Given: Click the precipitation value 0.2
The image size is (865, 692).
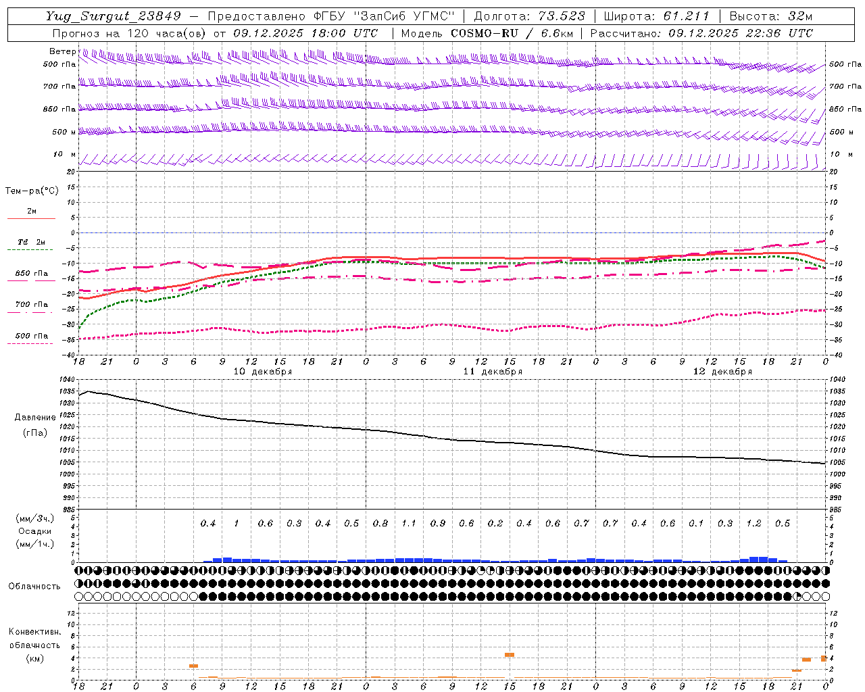Looking at the screenshot, I should pyautogui.click(x=495, y=524).
